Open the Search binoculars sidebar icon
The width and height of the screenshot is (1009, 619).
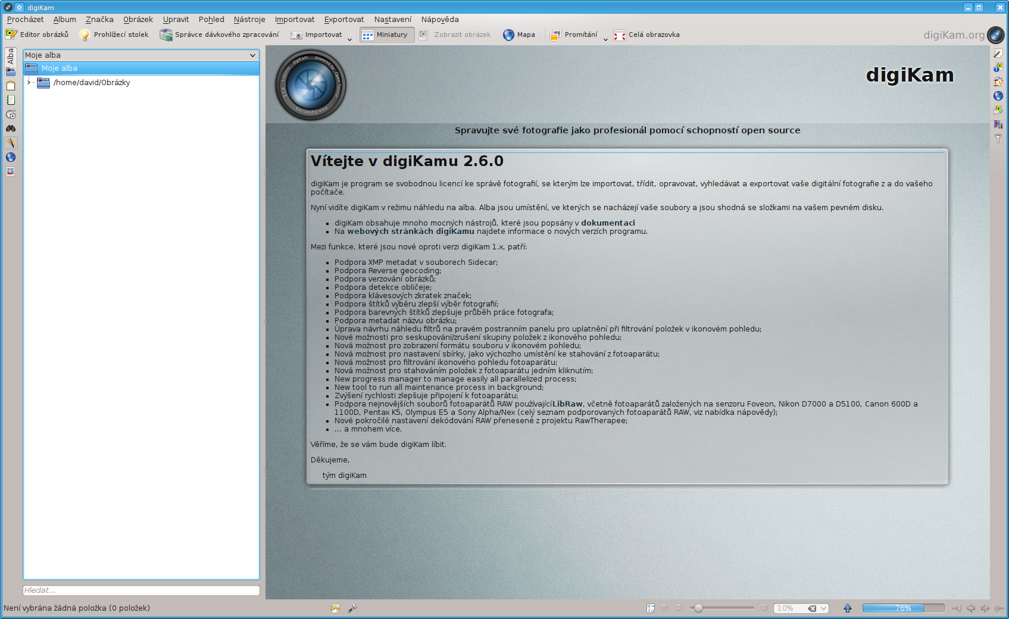coord(11,129)
